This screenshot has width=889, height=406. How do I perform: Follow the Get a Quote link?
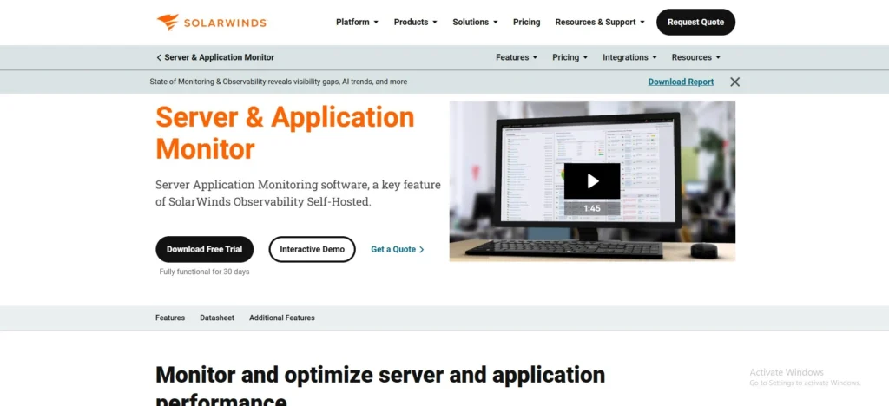tap(398, 249)
